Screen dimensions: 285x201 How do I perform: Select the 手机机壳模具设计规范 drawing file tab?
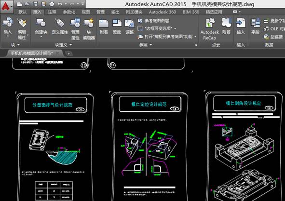(31, 53)
